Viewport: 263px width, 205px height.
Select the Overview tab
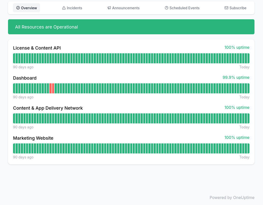point(27,8)
